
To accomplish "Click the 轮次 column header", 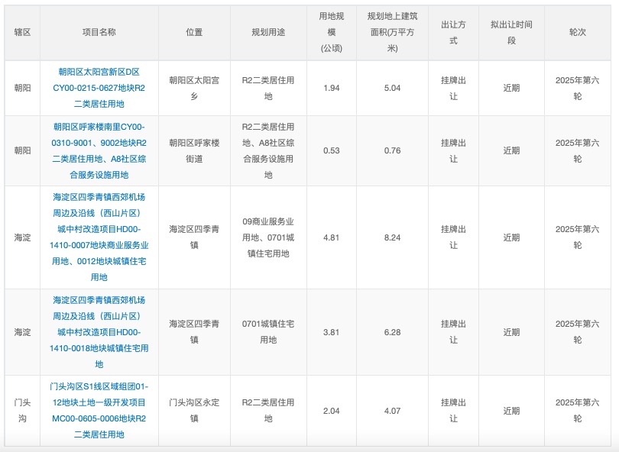I will [x=578, y=32].
